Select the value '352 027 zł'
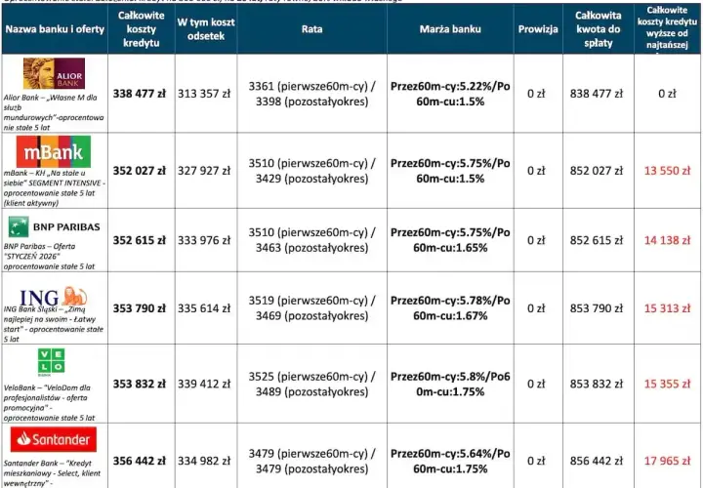Image resolution: width=703 pixels, height=488 pixels. 139,171
